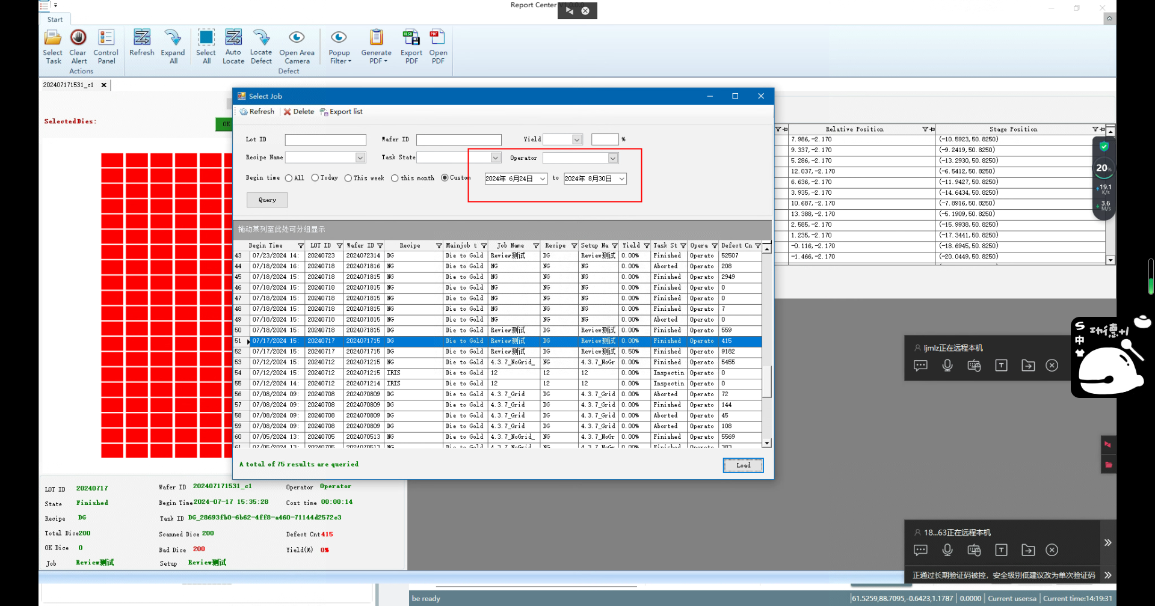Image resolution: width=1155 pixels, height=606 pixels.
Task: Expand the Recipe Name dropdown
Action: (x=360, y=158)
